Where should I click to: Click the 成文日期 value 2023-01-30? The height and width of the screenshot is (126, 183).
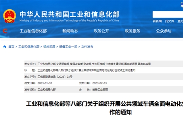pyautogui.click(x=45, y=83)
